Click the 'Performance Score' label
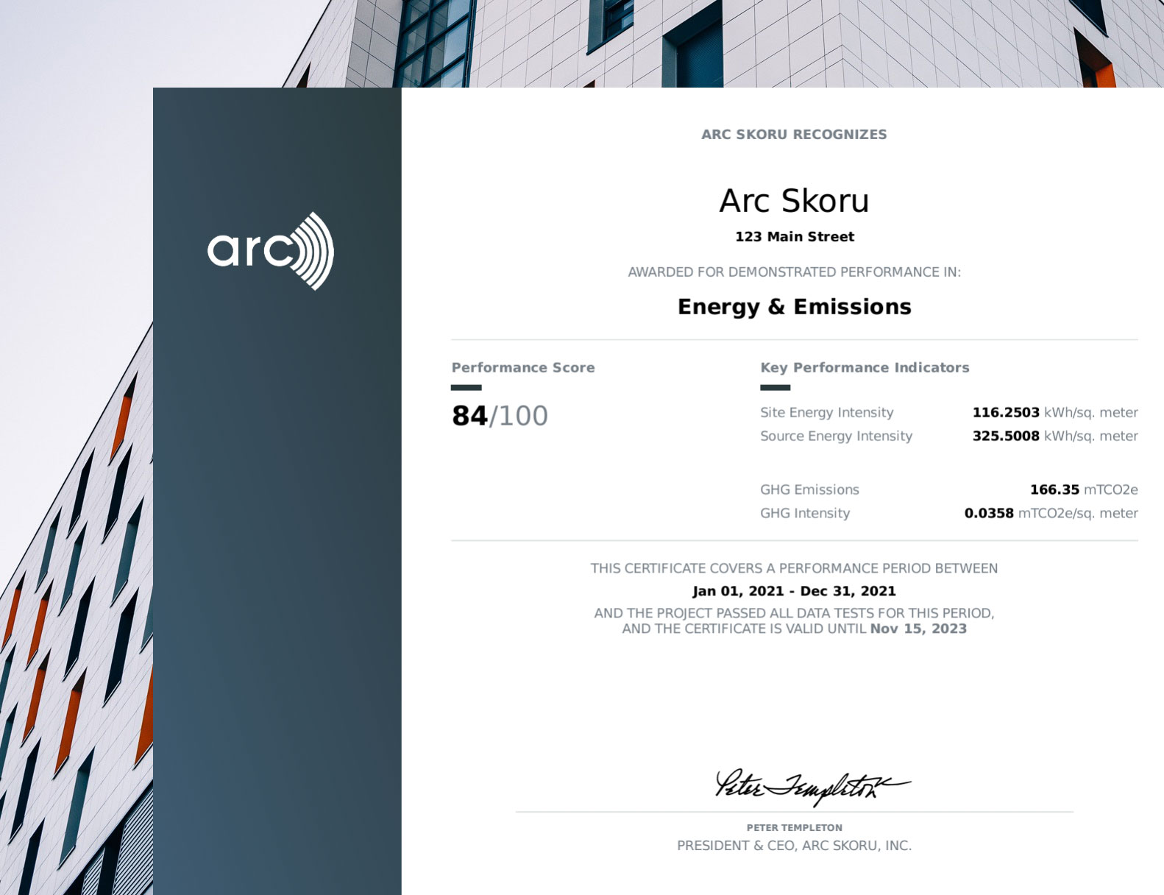This screenshot has height=895, width=1164. point(523,367)
